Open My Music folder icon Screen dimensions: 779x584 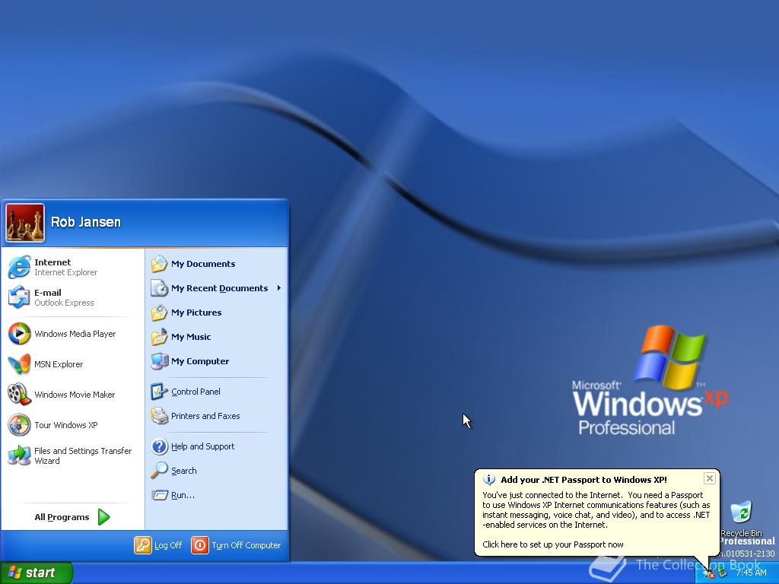159,337
